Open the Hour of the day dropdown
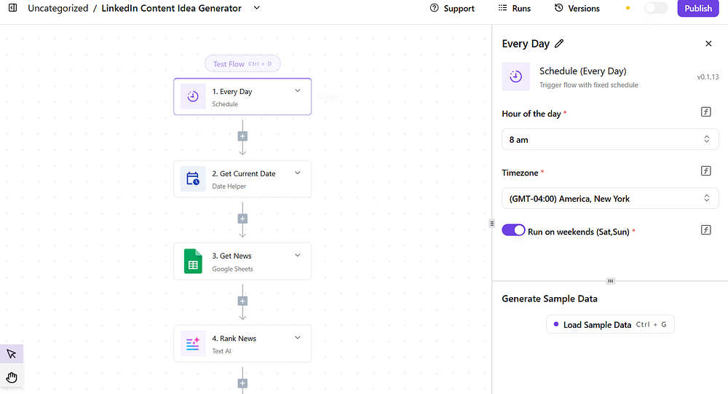Screen dimensions: 728x394 (x=610, y=139)
